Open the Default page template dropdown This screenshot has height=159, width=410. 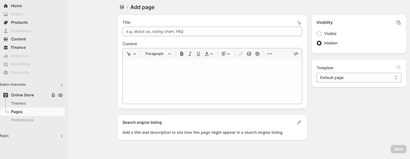point(359,78)
